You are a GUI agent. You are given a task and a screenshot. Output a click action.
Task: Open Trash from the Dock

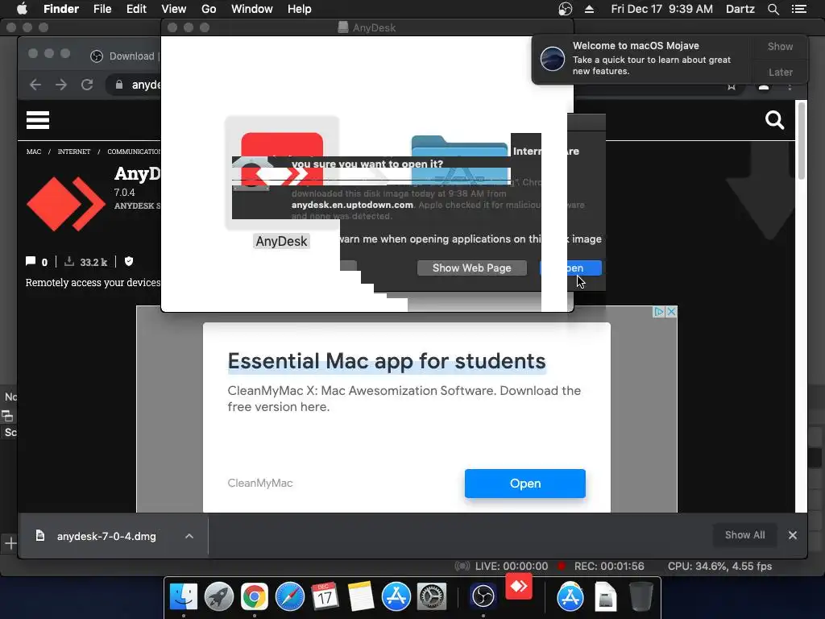pos(641,597)
